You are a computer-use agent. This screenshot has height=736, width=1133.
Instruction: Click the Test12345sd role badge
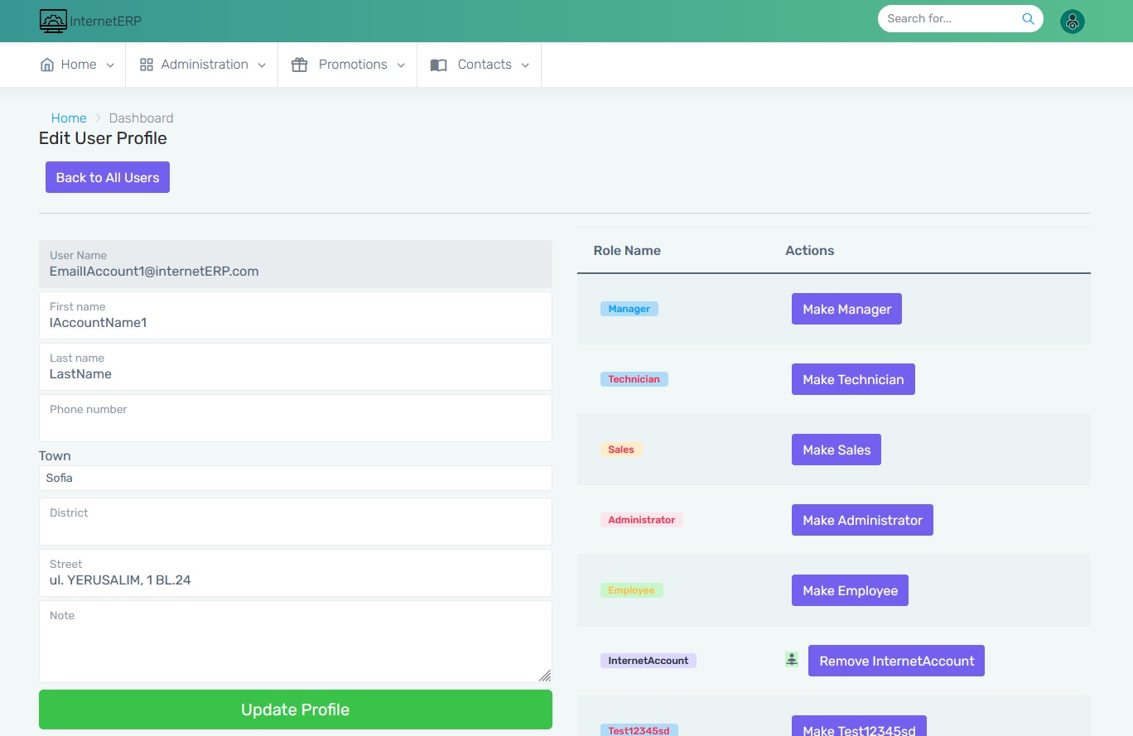(639, 730)
